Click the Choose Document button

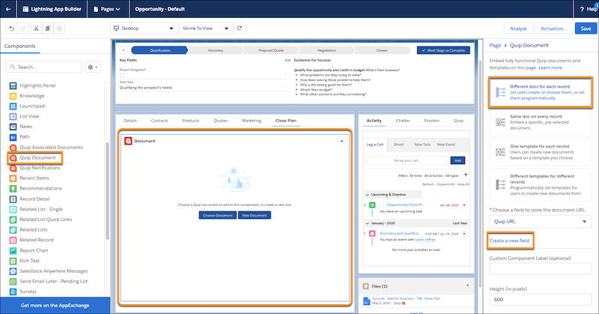point(217,215)
